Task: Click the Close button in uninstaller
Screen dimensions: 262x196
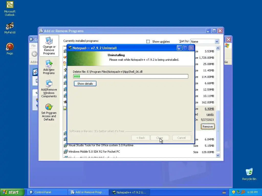Action: (160, 138)
